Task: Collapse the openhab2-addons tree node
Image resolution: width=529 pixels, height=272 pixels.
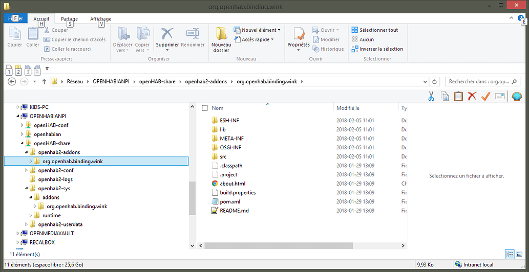Action: click(x=26, y=152)
